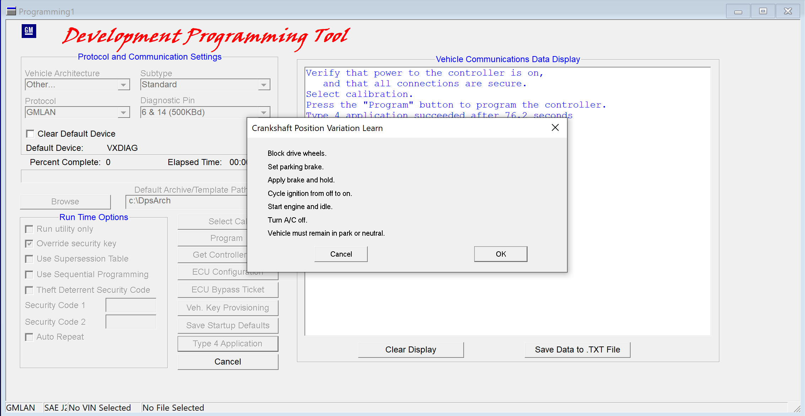Click the Browse button

pos(65,202)
